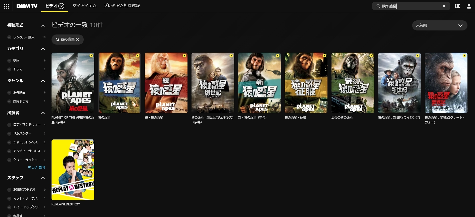Open PLANET OF THE APES (字幕) poster

73,83
